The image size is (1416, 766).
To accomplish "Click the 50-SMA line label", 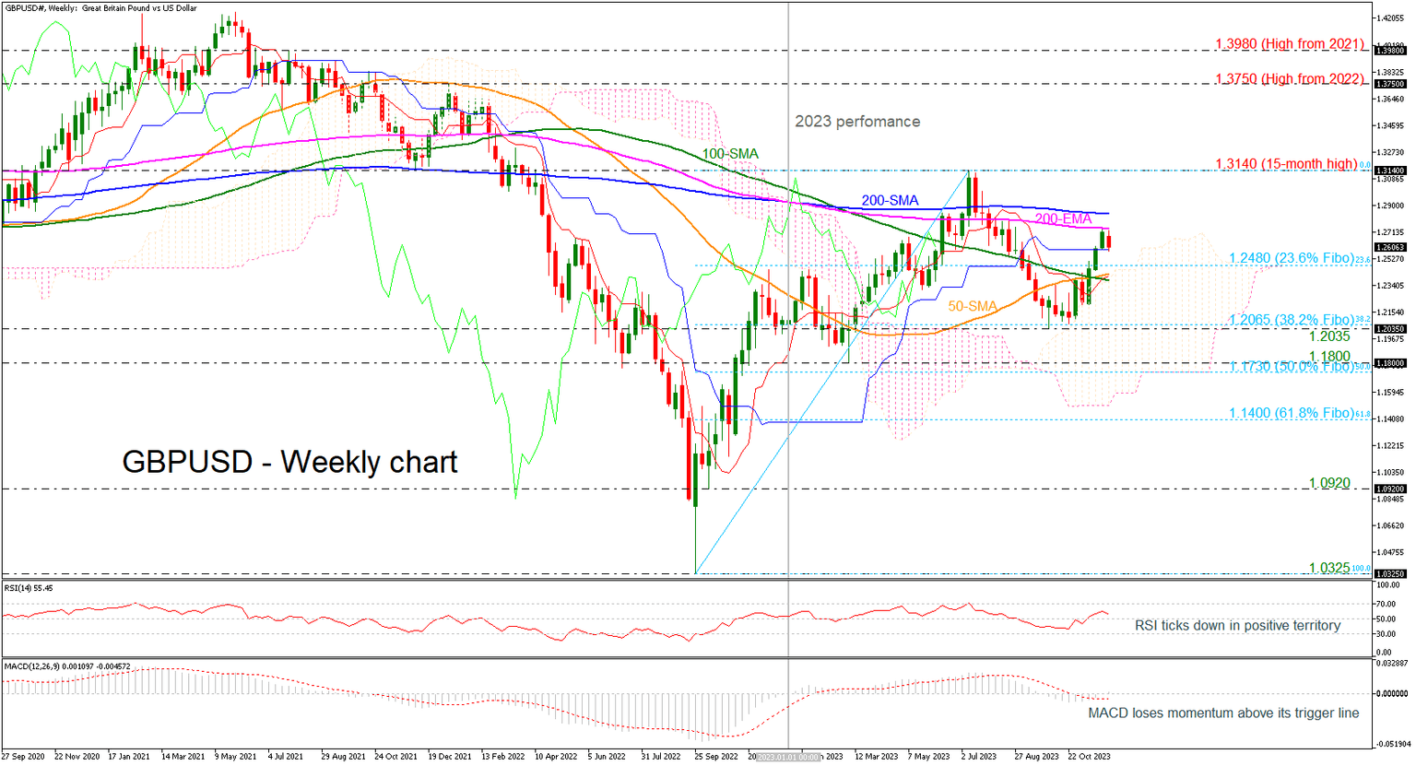I will tap(974, 304).
